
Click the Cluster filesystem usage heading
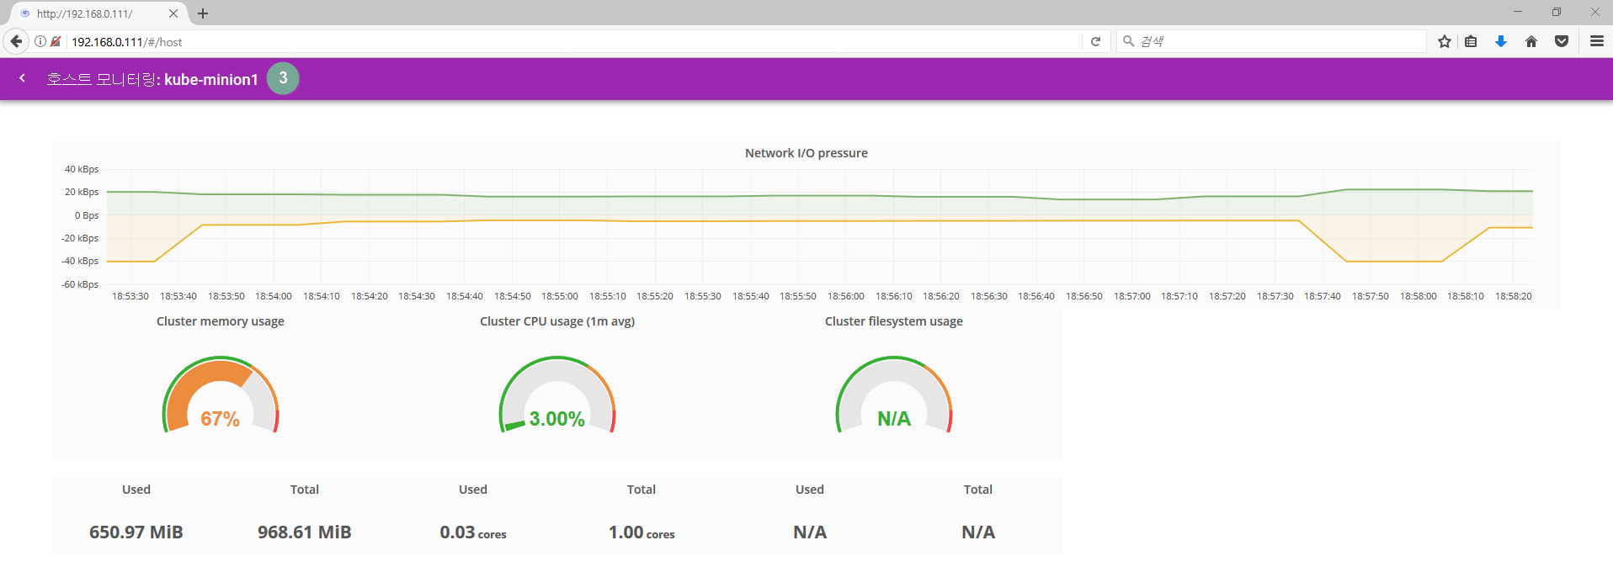click(x=894, y=321)
